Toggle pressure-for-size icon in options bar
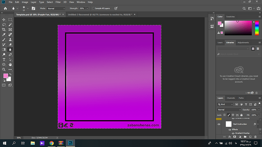Image resolution: width=262 pixels, height=147 pixels. [x=116, y=8]
